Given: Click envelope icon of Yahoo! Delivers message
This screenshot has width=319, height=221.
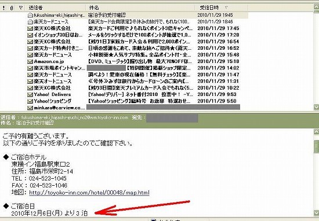Looking at the screenshot, I should pos(30,94).
